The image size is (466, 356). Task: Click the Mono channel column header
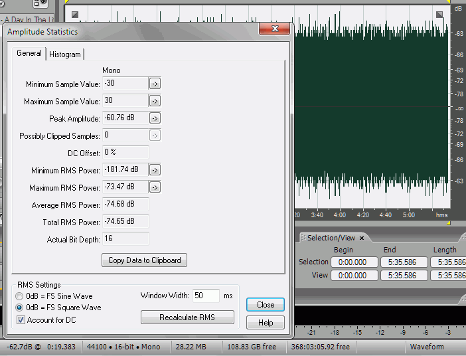point(112,70)
